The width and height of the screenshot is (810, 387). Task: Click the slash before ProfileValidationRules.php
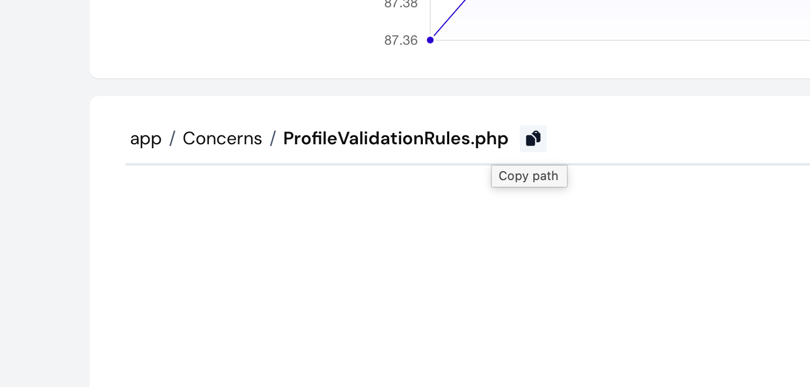[273, 138]
